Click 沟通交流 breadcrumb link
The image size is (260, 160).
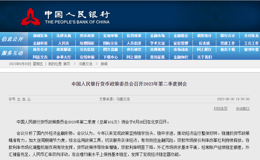85,64
